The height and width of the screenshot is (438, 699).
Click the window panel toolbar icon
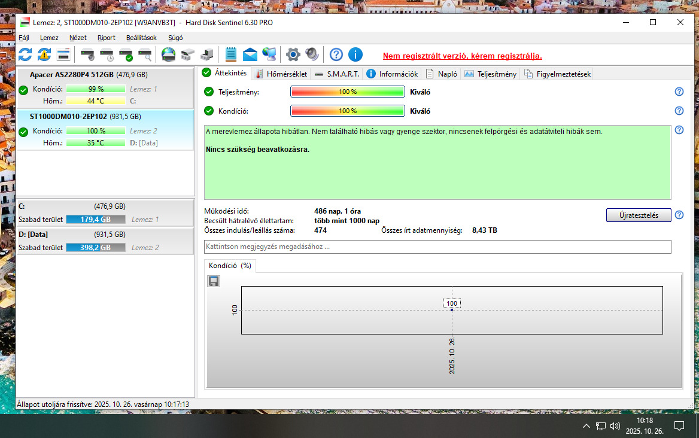[x=64, y=55]
